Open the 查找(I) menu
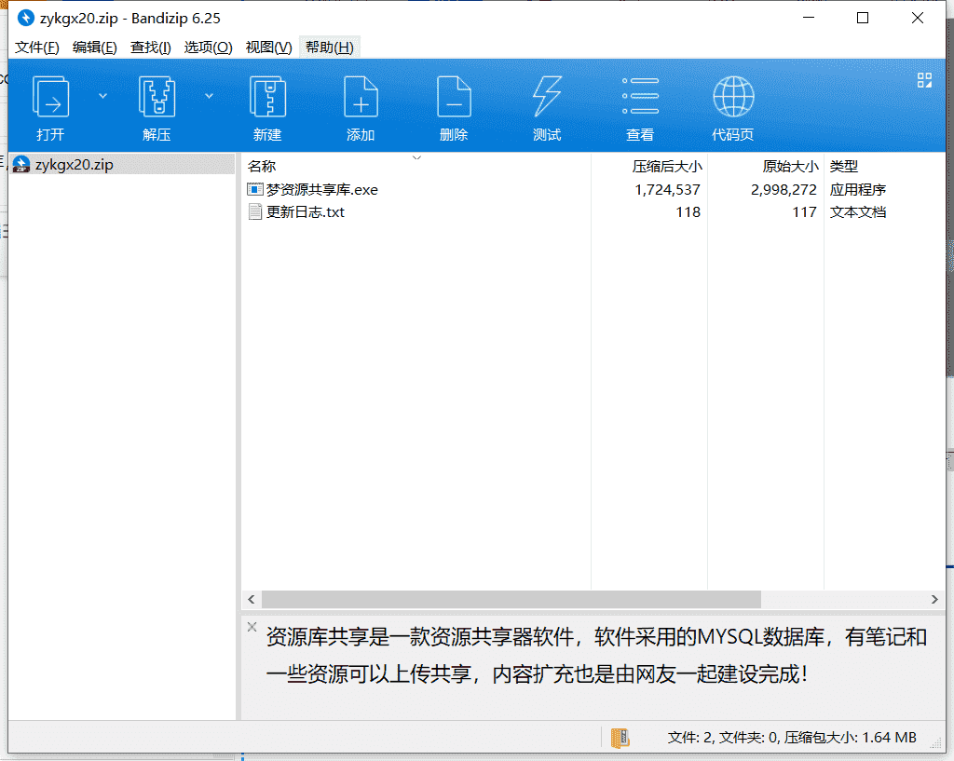Viewport: 954px width, 761px height. (150, 48)
